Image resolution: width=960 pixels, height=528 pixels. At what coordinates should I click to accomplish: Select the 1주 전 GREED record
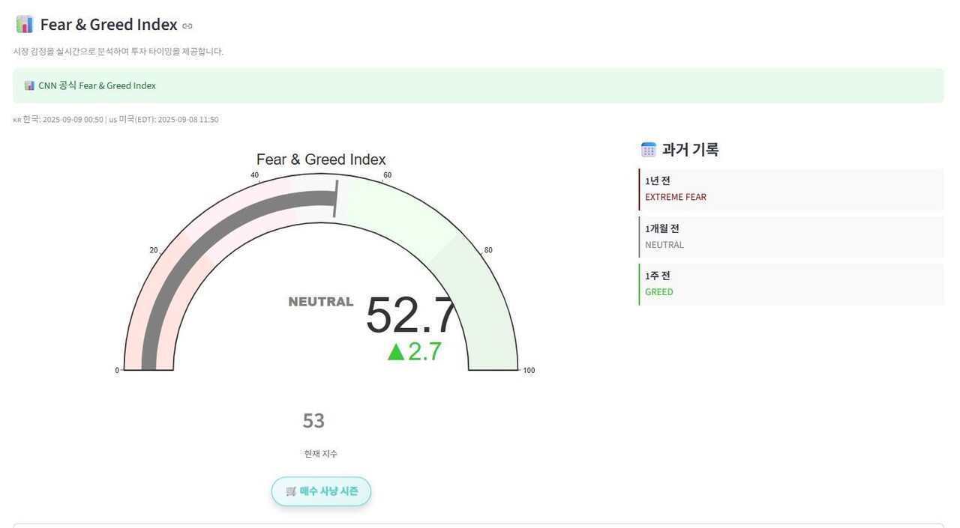(791, 283)
